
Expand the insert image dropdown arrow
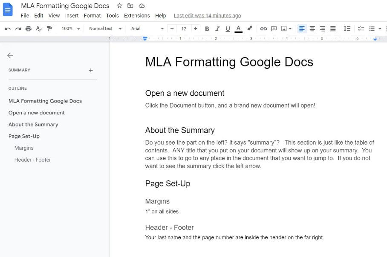pyautogui.click(x=290, y=29)
